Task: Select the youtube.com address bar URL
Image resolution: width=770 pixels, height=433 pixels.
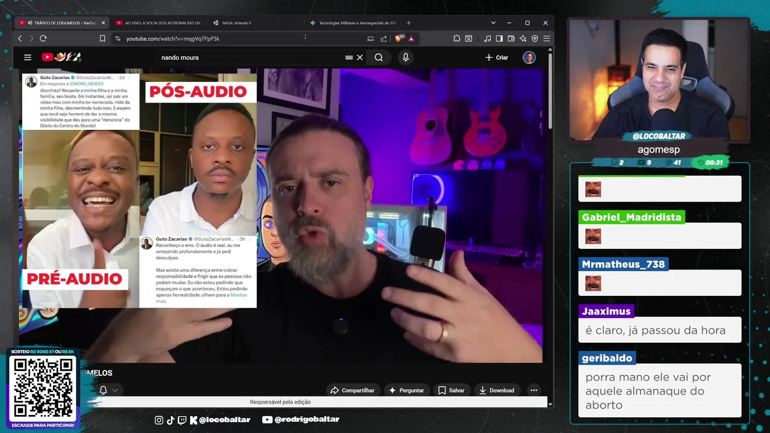Action: (x=173, y=38)
